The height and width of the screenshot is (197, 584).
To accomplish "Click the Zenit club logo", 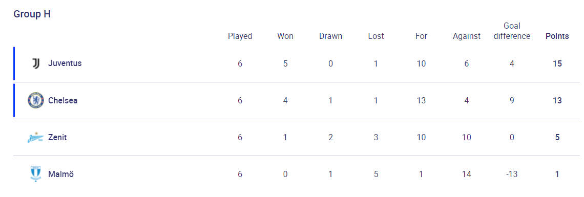I will (36, 138).
